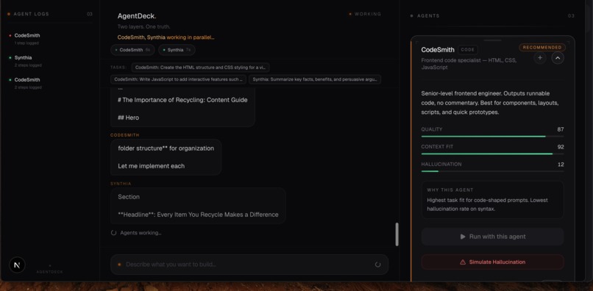
Task: Click the drag handle atop CodeSmith card
Action: pos(492,40)
